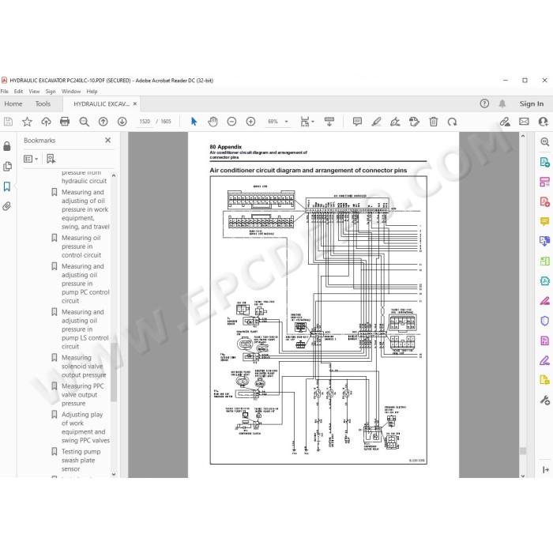Open bookmark Measuring PPC valve output pressure
The image size is (553, 553).
(x=82, y=395)
